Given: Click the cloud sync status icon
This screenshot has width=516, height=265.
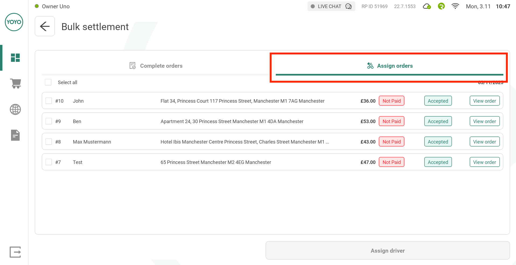Looking at the screenshot, I should (x=427, y=6).
